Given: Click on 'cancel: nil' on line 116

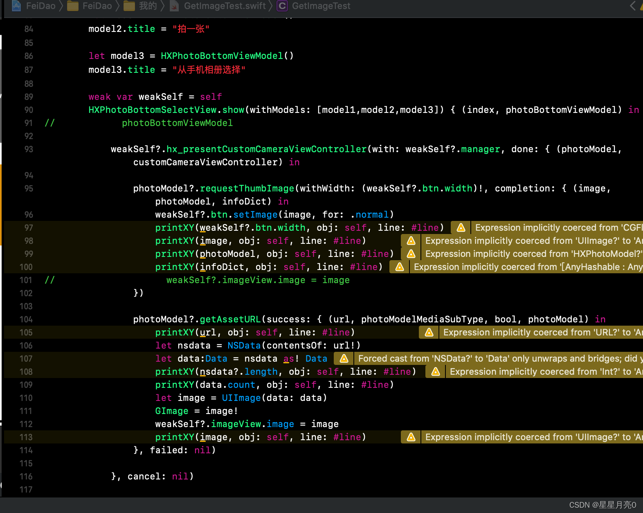Looking at the screenshot, I should [x=158, y=476].
